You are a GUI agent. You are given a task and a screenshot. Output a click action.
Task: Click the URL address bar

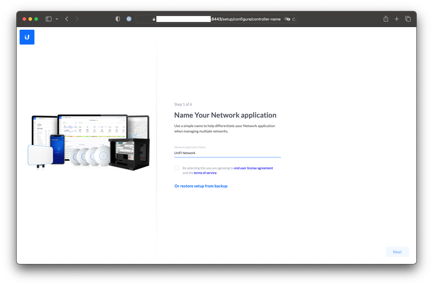pos(217,19)
